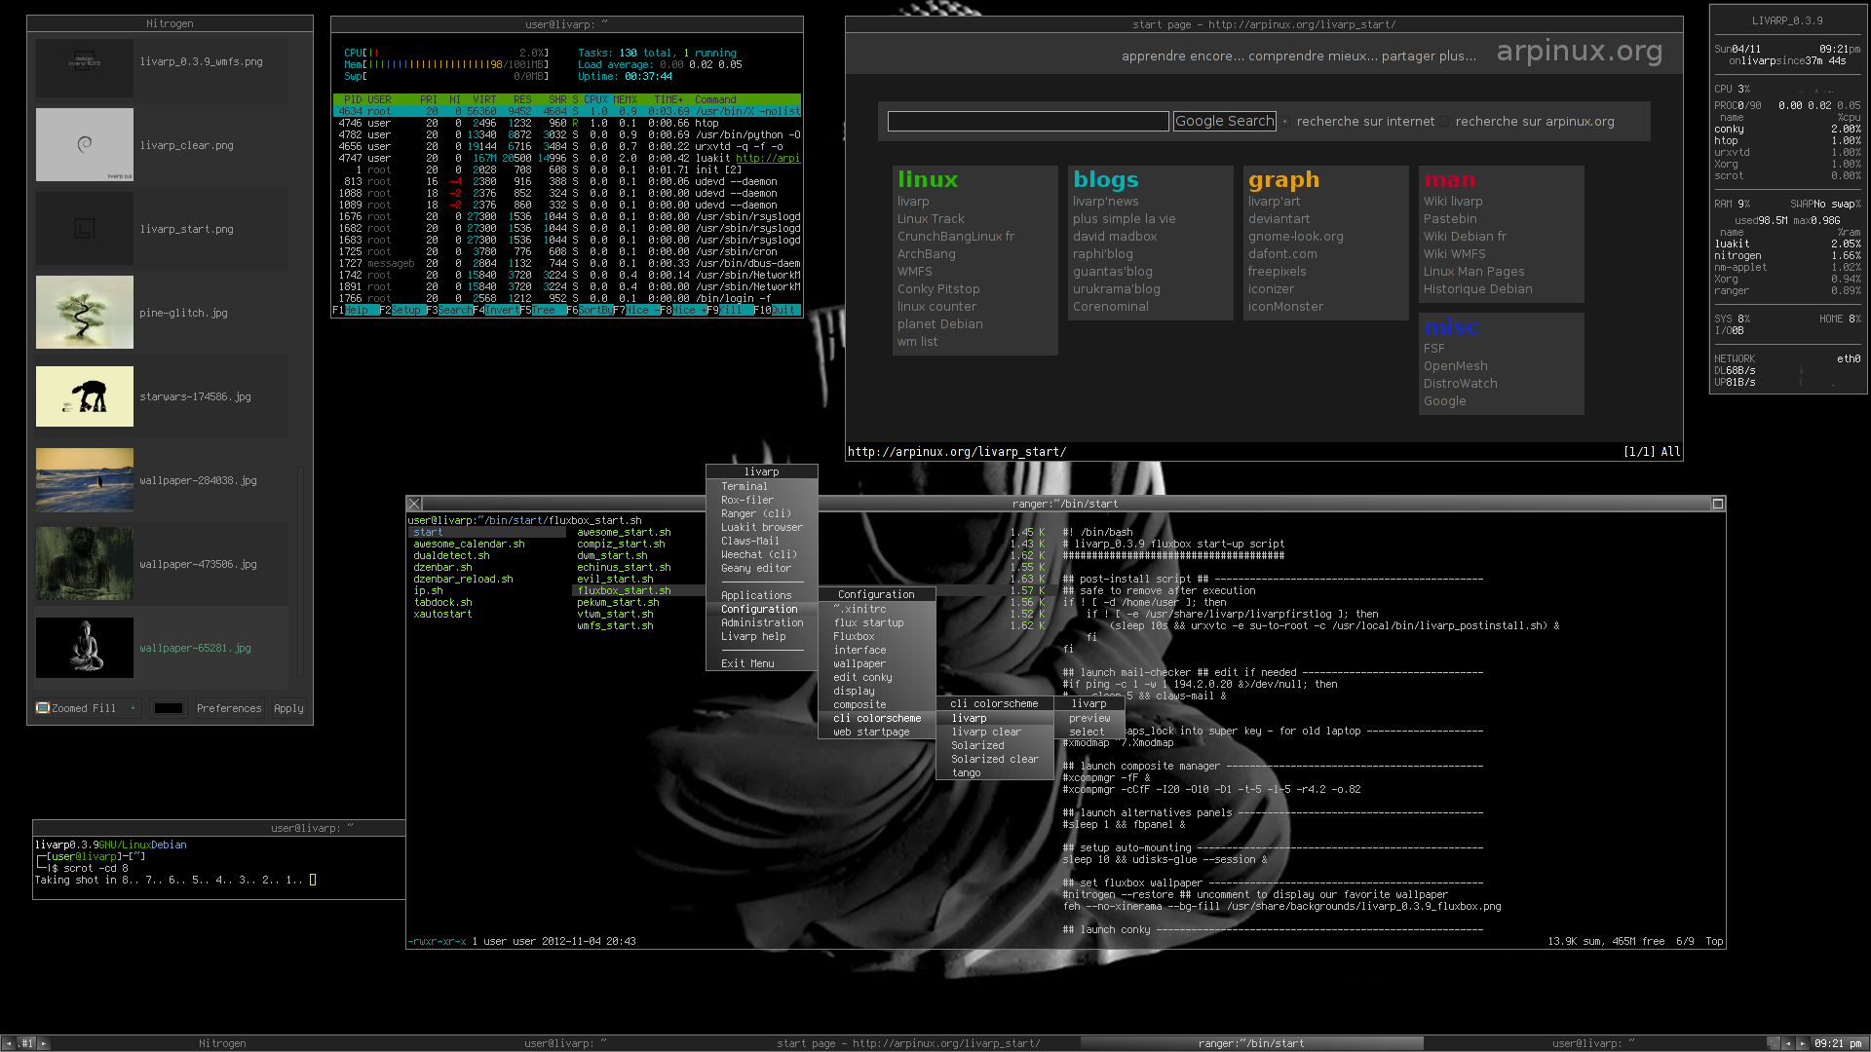Image resolution: width=1871 pixels, height=1052 pixels.
Task: Click F2 Setup in htop footer
Action: [x=401, y=310]
